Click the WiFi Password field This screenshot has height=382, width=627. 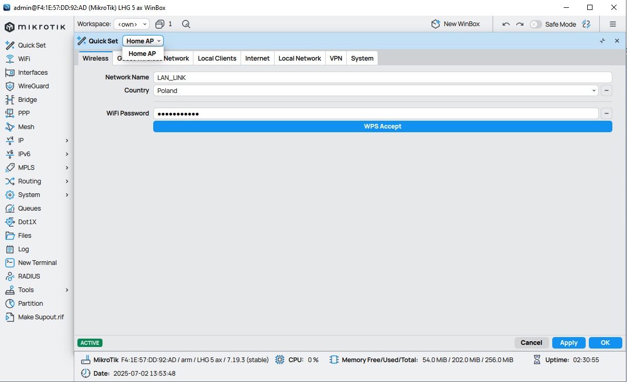[376, 113]
